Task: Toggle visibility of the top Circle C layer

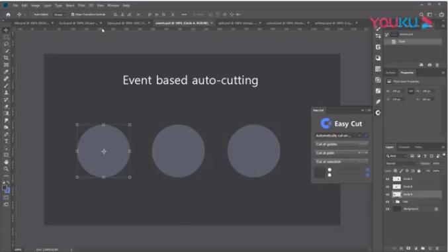Action: coord(388,179)
